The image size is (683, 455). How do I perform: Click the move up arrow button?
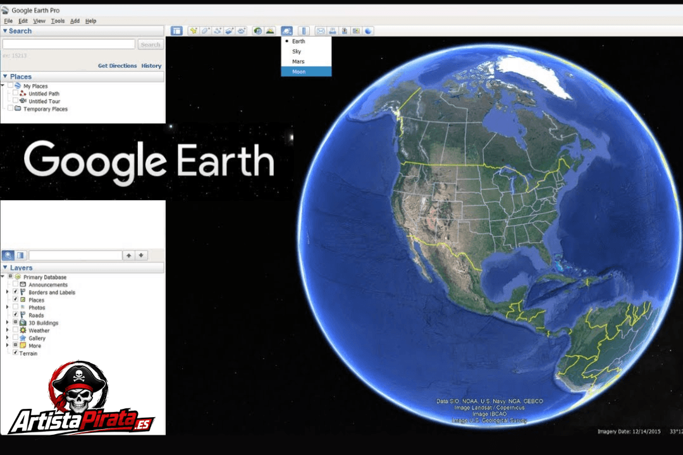click(129, 255)
